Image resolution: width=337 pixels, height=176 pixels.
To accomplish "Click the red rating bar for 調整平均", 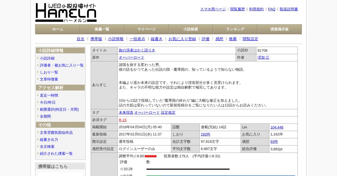I will (x=151, y=156).
